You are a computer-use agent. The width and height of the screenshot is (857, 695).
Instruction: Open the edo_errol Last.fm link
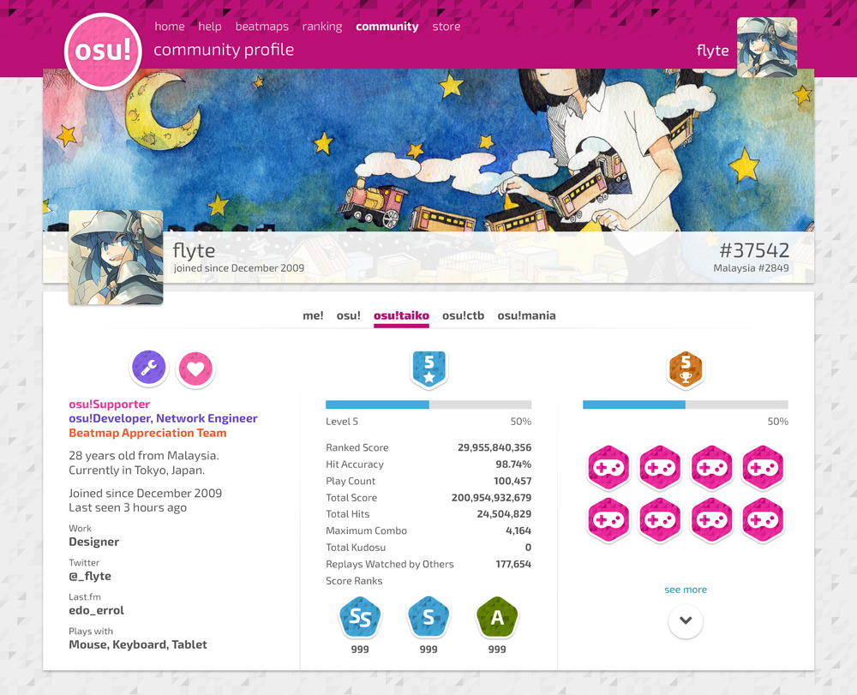(x=96, y=610)
